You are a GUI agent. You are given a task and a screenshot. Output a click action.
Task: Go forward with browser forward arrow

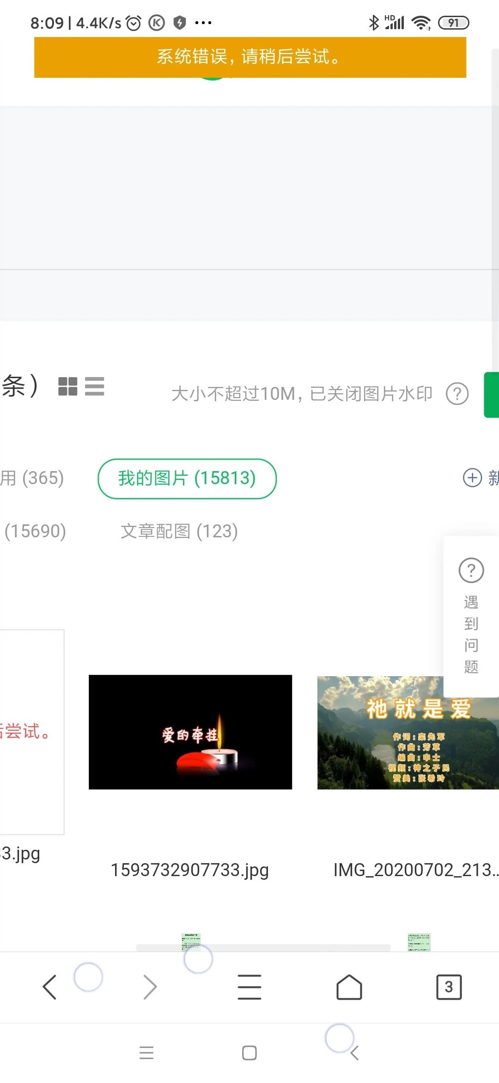click(x=150, y=987)
